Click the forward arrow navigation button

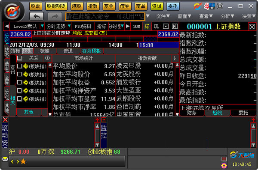pos(55,16)
